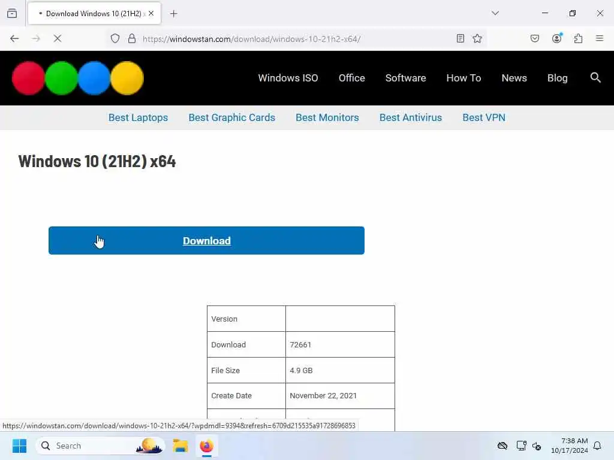This screenshot has height=460, width=614.
Task: Open the Firefox application menu
Action: point(600,38)
